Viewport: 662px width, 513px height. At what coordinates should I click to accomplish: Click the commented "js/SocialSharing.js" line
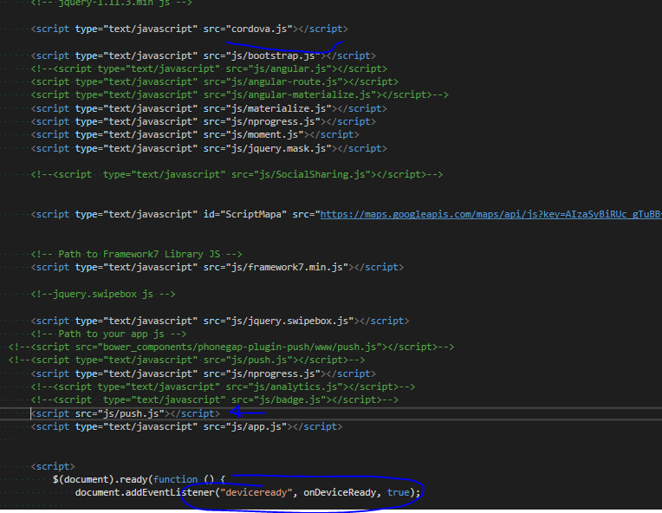[x=237, y=174]
